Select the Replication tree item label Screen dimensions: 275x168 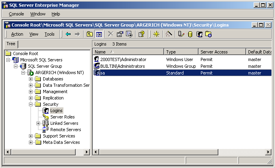tap(53, 98)
